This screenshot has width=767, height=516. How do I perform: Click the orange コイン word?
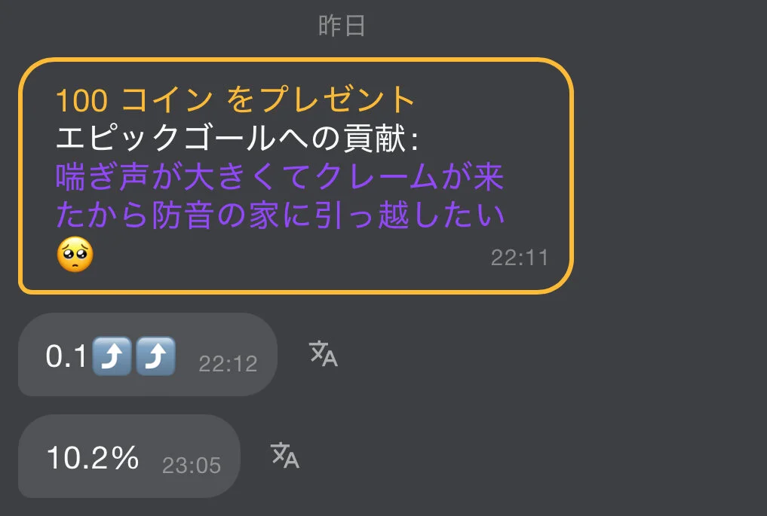click(167, 99)
